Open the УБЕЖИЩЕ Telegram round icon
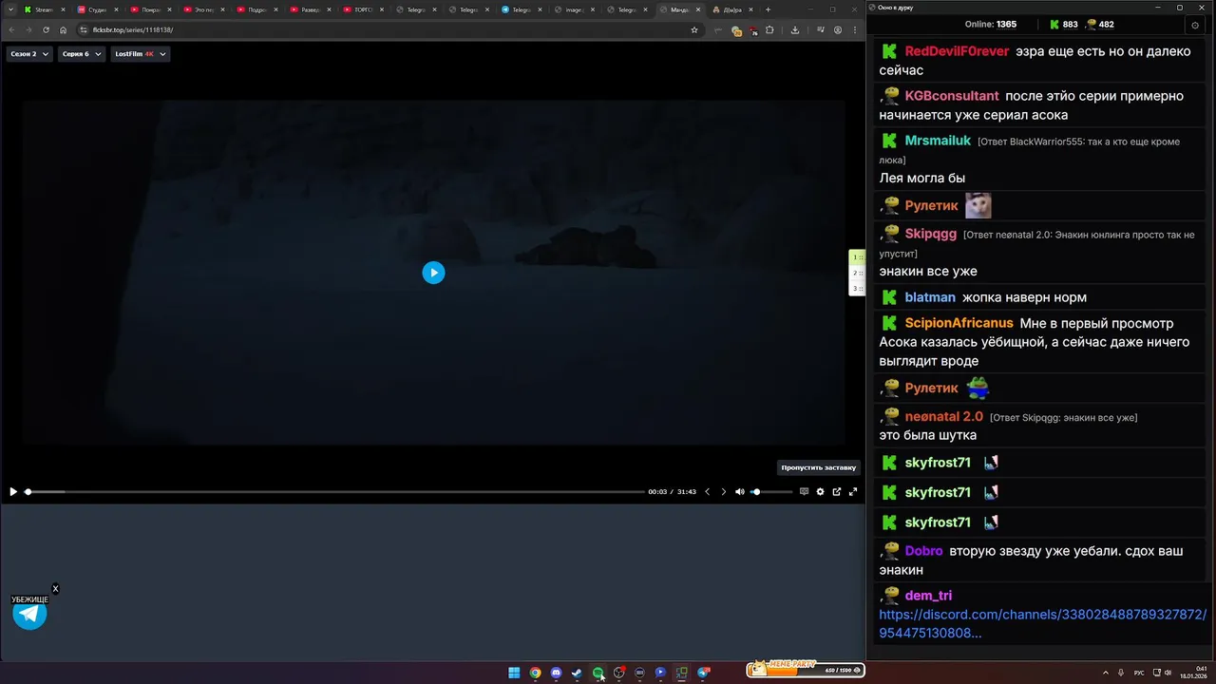This screenshot has height=684, width=1216. pos(29,614)
